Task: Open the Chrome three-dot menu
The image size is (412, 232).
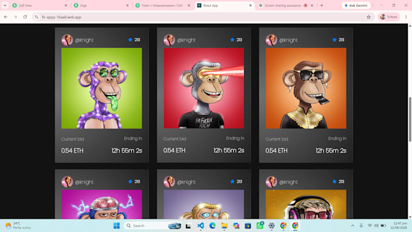Action: coord(406,17)
